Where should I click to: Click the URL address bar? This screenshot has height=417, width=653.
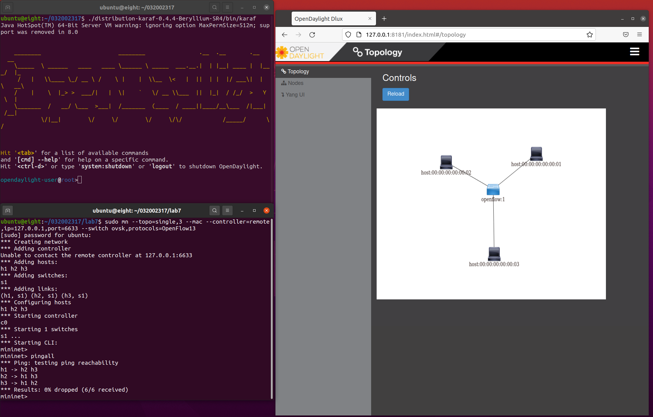tap(471, 35)
